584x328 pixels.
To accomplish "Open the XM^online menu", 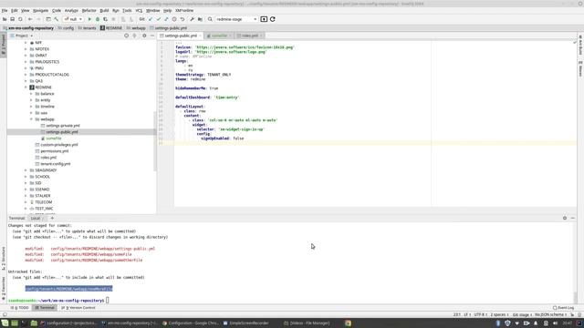I will 184,10.
